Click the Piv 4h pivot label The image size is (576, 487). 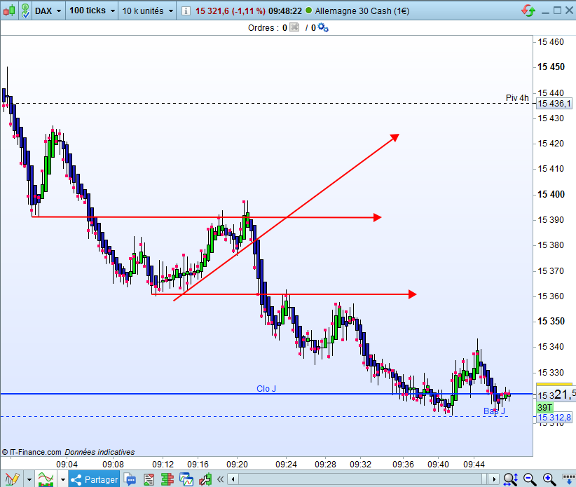[517, 97]
